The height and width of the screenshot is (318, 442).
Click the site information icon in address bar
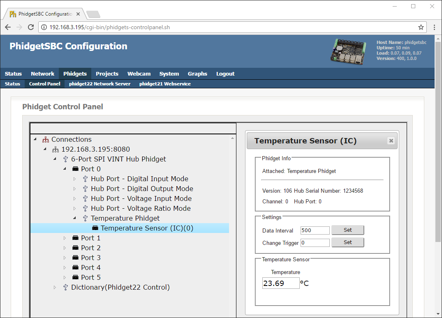44,27
